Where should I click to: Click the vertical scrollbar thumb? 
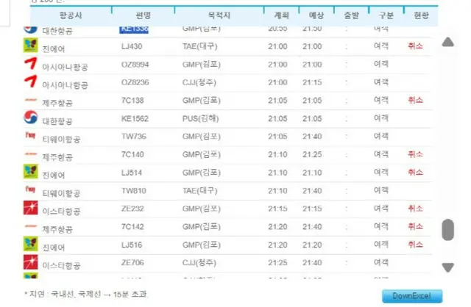coord(448,230)
